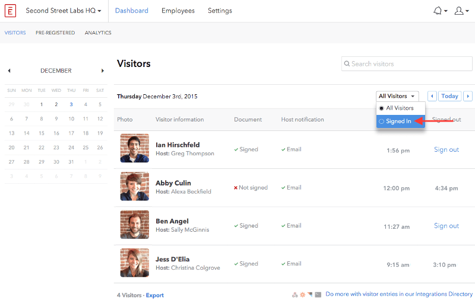Select December 25 in the calendar
This screenshot has height=307, width=475.
(85, 148)
